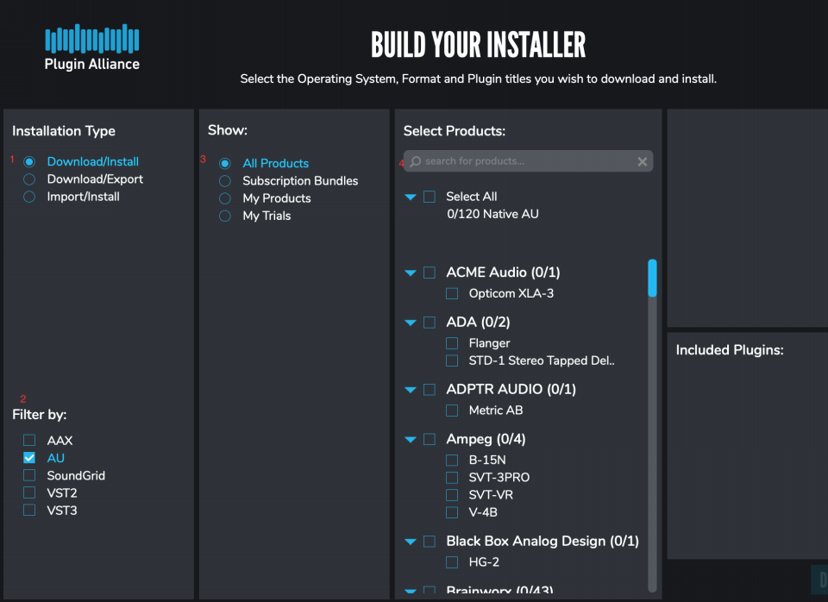
Task: Click into the search for products field
Action: [x=526, y=161]
